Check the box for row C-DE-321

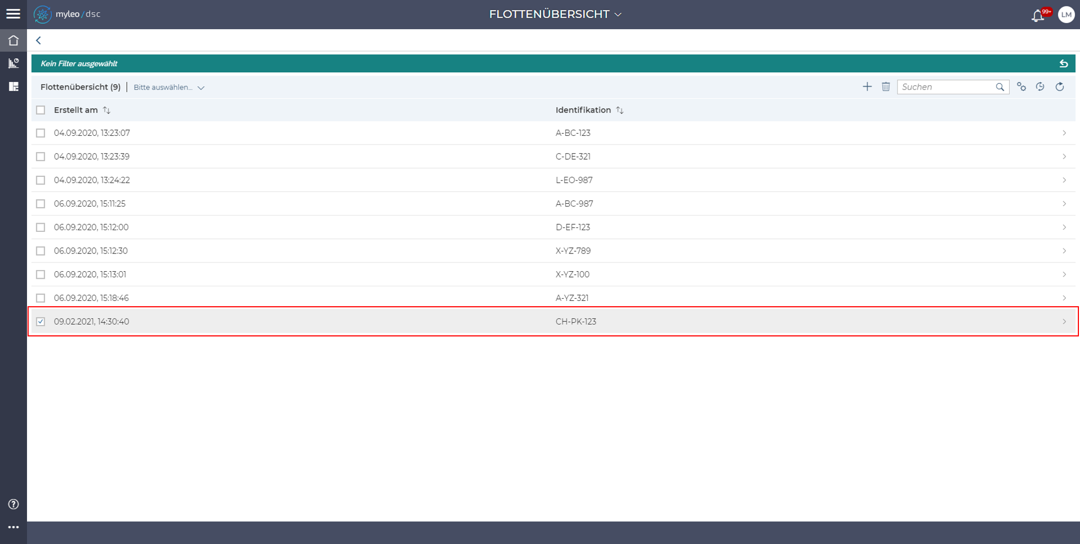[x=40, y=157]
